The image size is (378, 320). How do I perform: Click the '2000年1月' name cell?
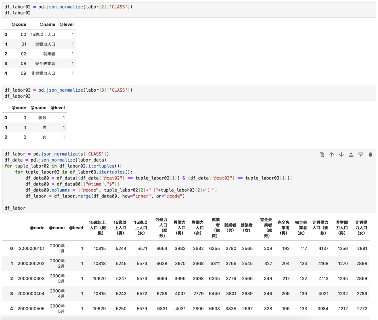point(57,249)
